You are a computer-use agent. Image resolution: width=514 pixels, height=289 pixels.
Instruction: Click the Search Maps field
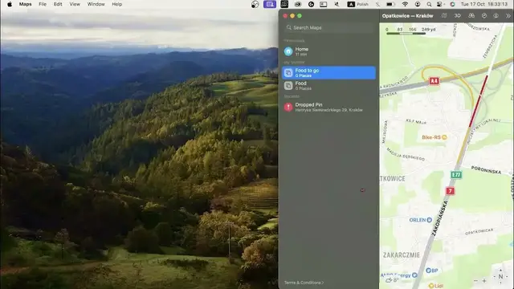tap(328, 27)
